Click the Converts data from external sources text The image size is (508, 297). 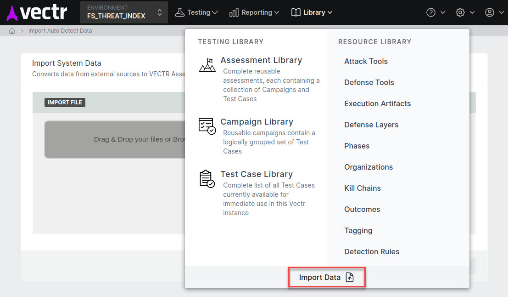coord(109,74)
